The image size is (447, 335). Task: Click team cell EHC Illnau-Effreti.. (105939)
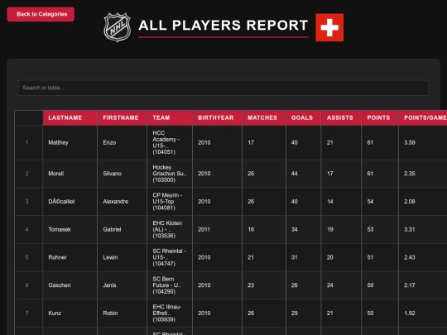pos(170,313)
